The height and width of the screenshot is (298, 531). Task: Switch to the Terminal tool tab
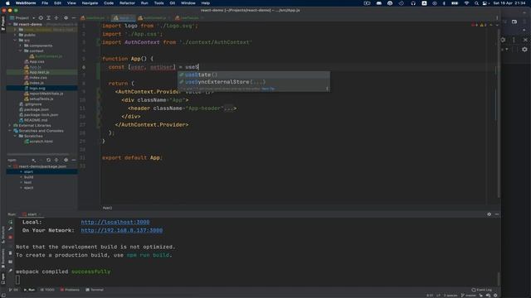click(95, 290)
